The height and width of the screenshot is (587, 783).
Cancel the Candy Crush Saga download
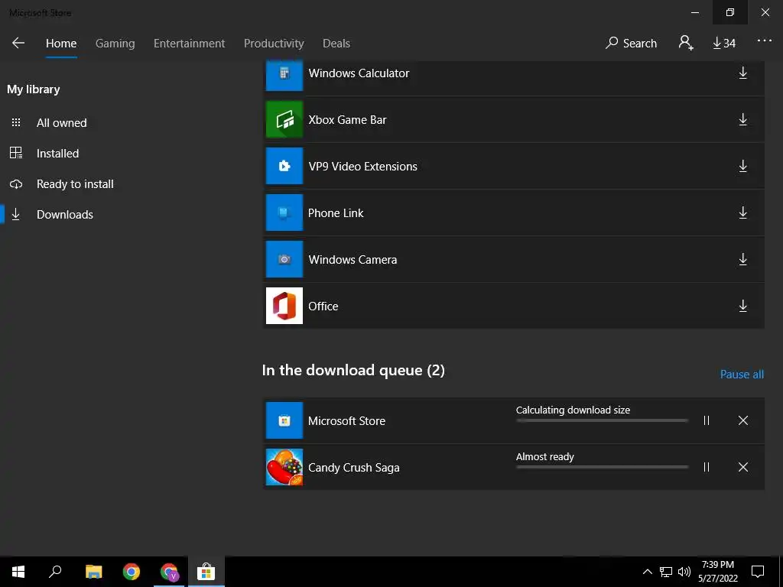[x=743, y=467]
